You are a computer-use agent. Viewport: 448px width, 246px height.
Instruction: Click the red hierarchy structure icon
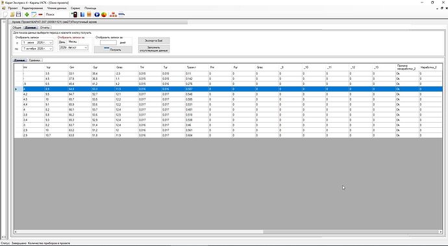114,14
